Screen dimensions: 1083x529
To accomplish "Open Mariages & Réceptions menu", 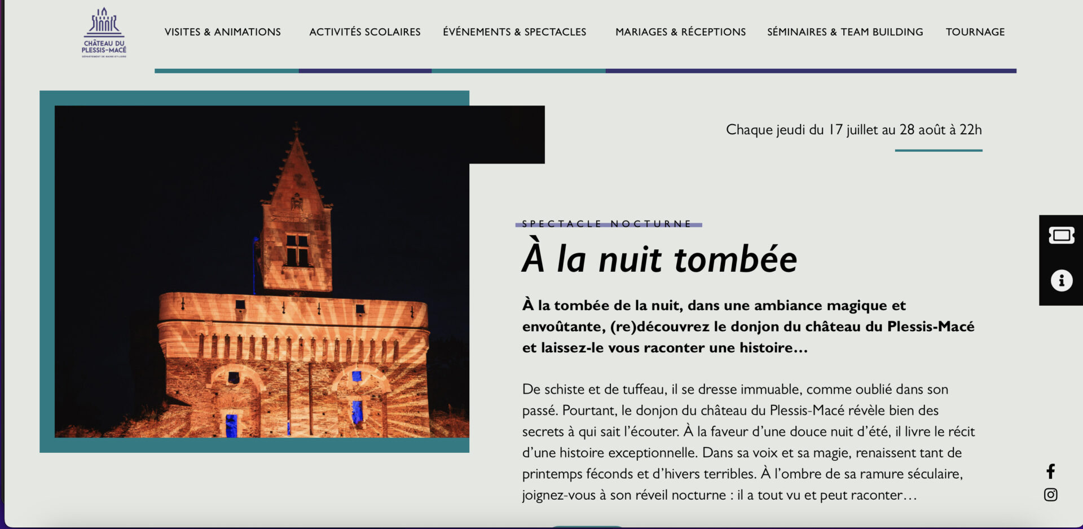I will (x=680, y=32).
